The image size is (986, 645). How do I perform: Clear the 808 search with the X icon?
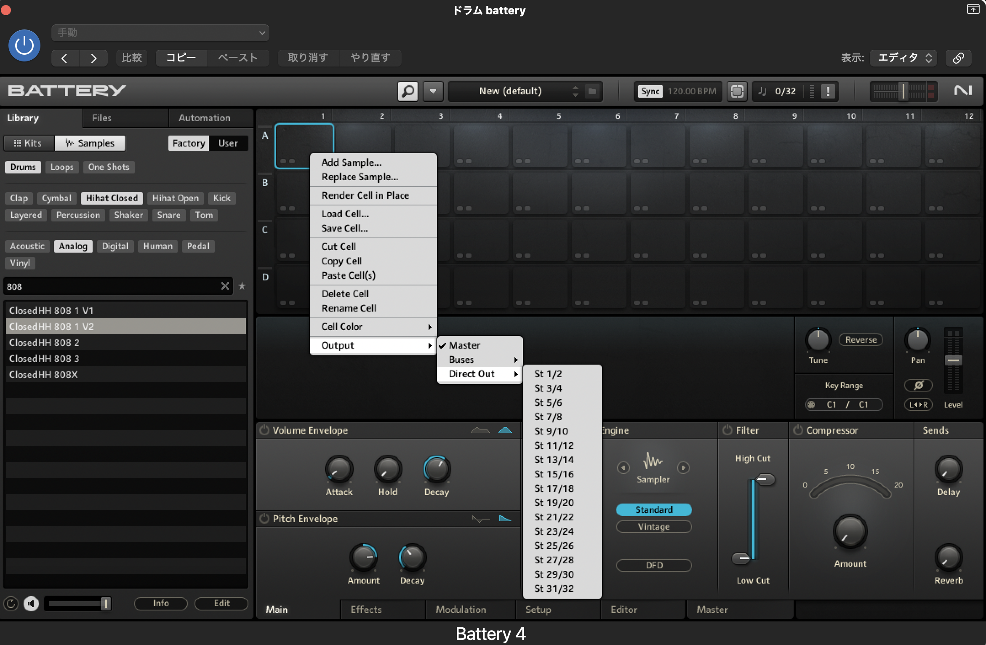225,286
